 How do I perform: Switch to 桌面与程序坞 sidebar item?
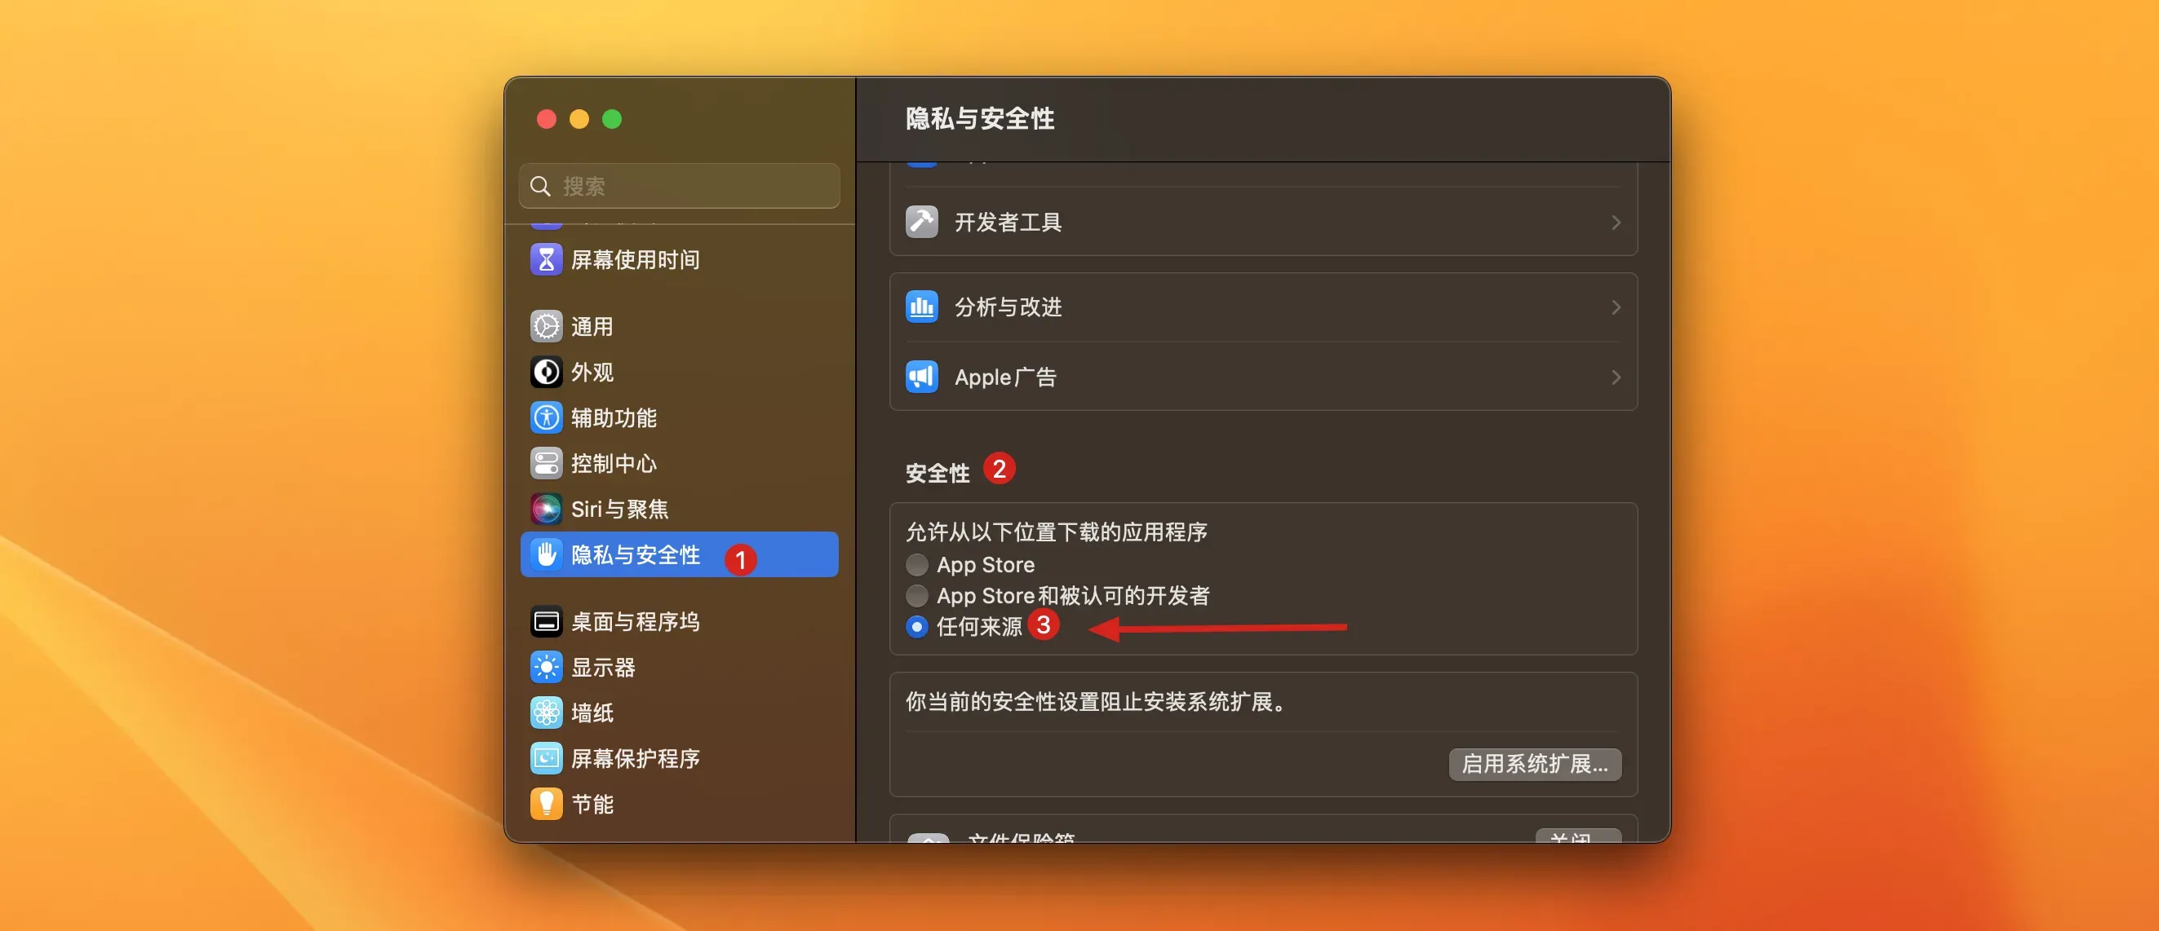(x=635, y=622)
